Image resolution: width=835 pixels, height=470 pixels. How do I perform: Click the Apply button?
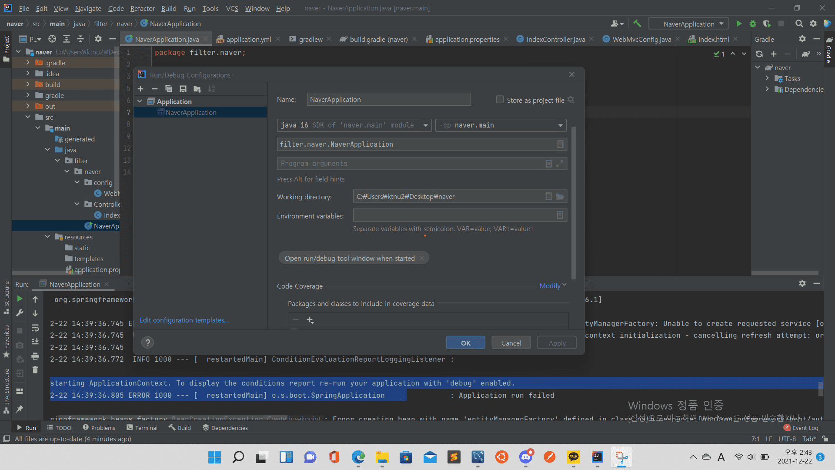click(557, 343)
